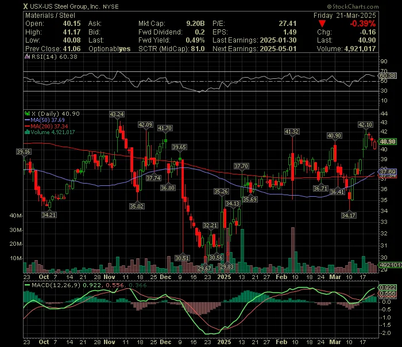Click the 43.24 peak price label
The image size is (402, 347).
coord(117,114)
